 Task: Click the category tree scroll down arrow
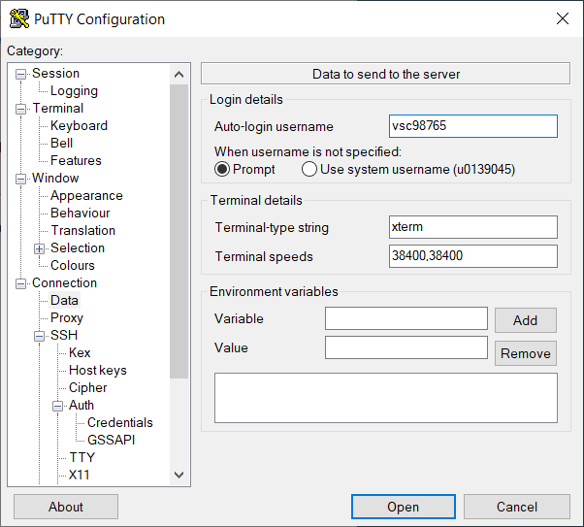coord(179,475)
